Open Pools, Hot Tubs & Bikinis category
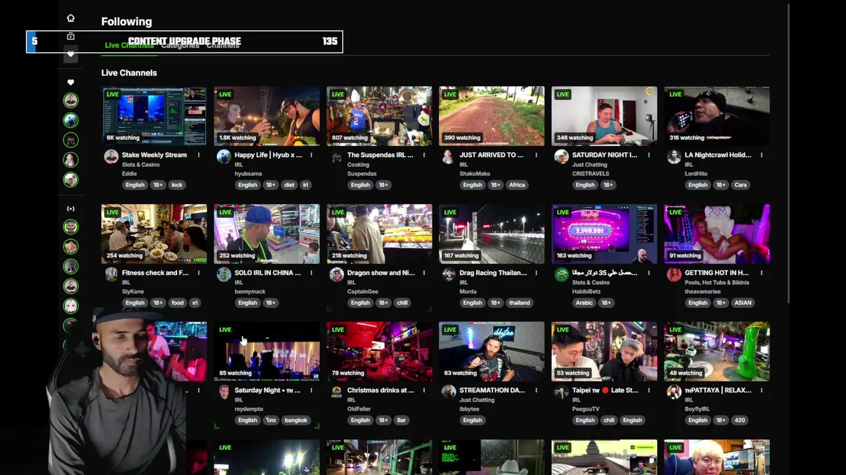Viewport: 846px width, 475px height. 716,282
